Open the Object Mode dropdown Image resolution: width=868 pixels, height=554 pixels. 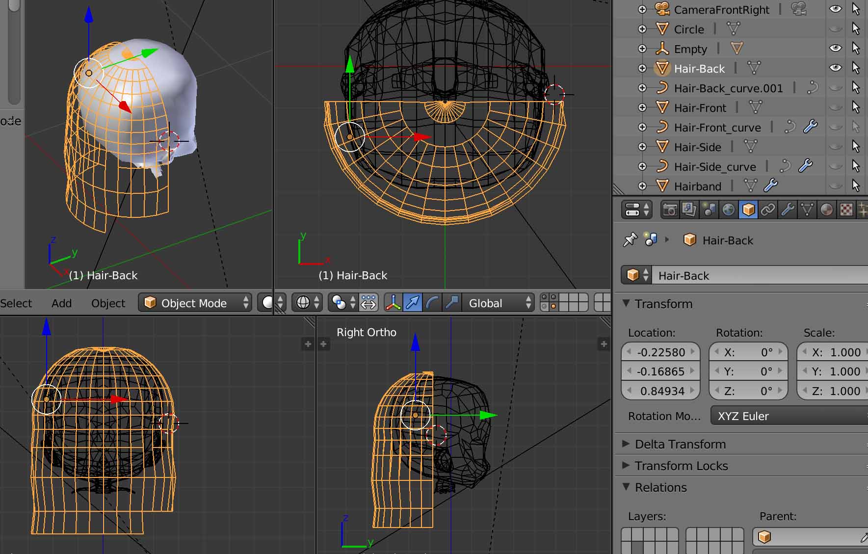(195, 303)
